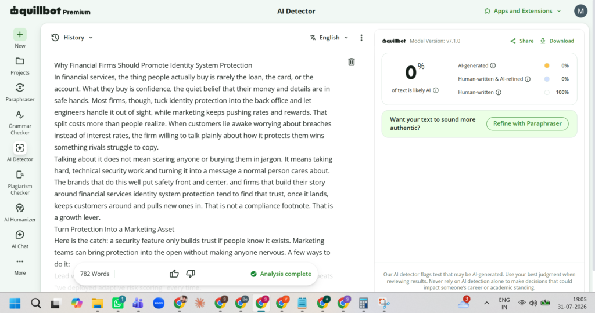This screenshot has height=313, width=595.
Task: Open Zoom from taskbar
Action: pos(159,303)
